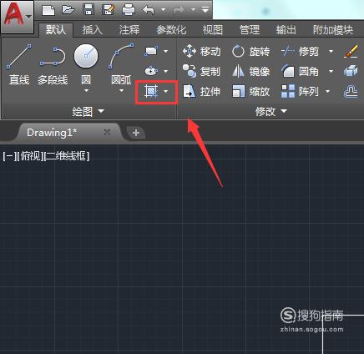Image resolution: width=364 pixels, height=354 pixels.
Task: Save the drawing with floppy disk icon
Action: 88,10
